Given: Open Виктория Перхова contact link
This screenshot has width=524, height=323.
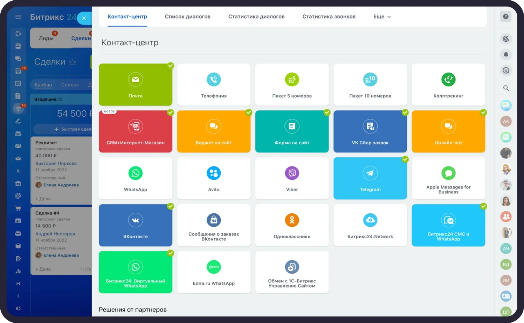Looking at the screenshot, I should (56, 163).
